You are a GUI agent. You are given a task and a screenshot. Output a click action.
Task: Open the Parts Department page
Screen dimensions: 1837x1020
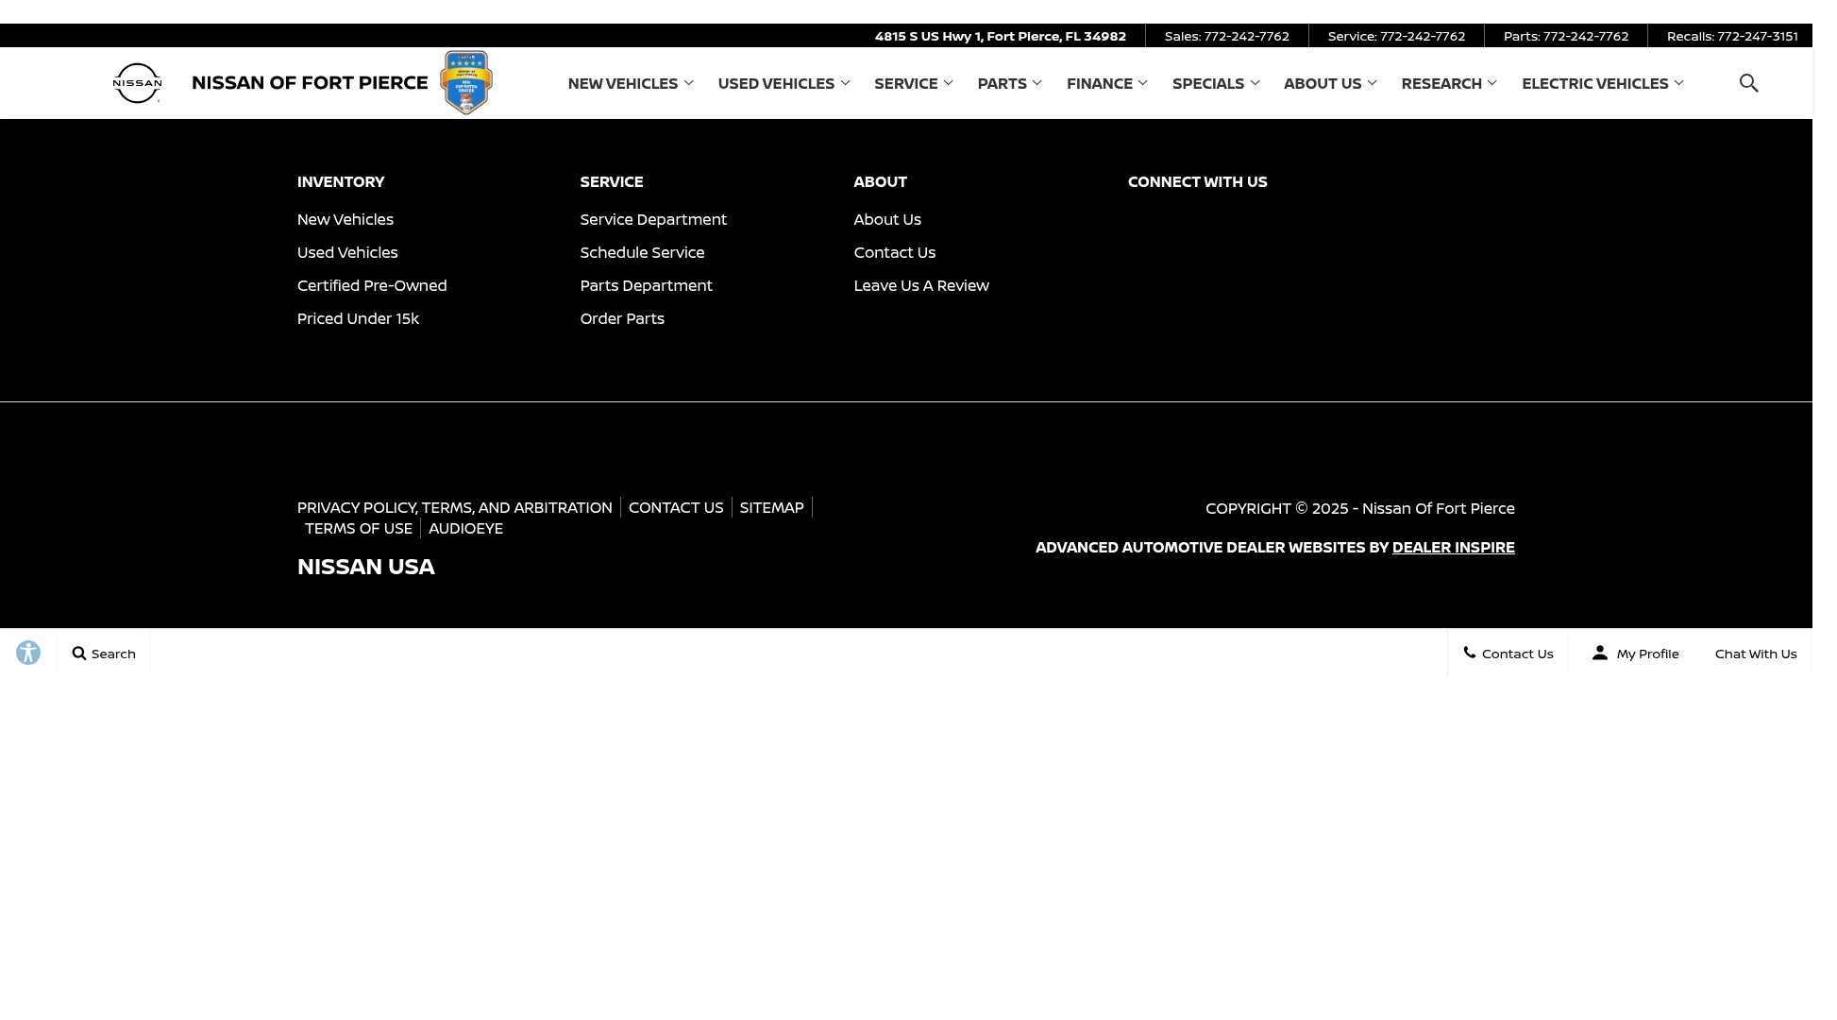click(647, 285)
